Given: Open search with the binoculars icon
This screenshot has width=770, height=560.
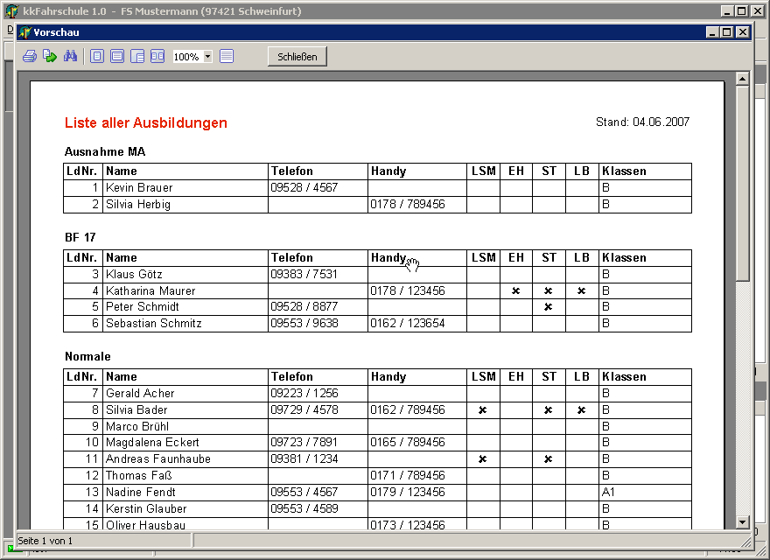Looking at the screenshot, I should click(x=70, y=57).
